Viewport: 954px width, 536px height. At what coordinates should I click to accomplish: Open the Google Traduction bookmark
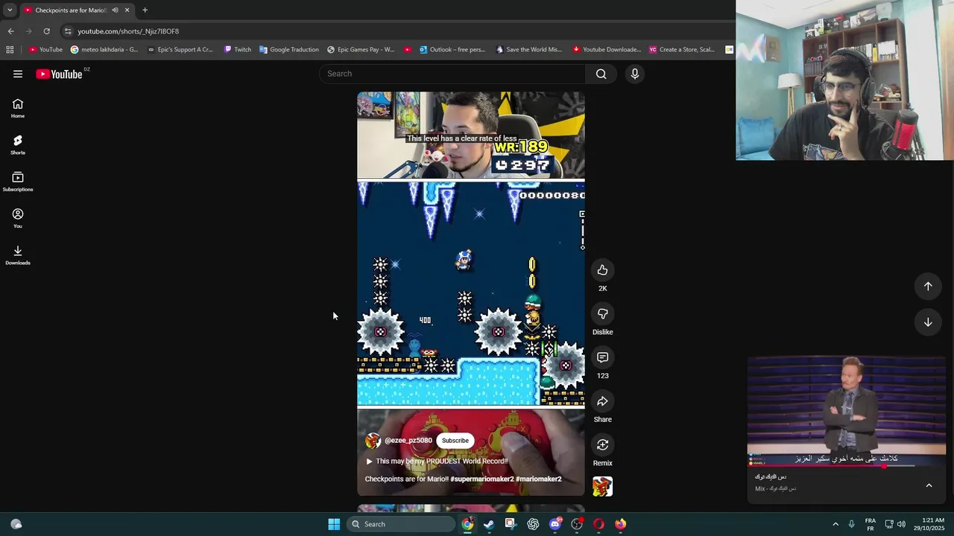289,50
